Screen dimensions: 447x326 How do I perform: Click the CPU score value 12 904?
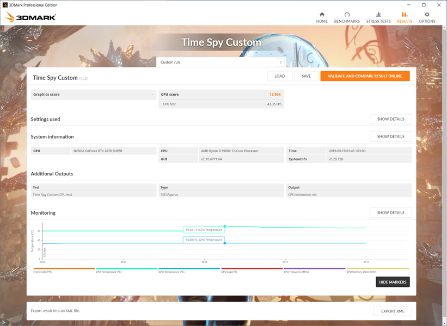pos(275,95)
